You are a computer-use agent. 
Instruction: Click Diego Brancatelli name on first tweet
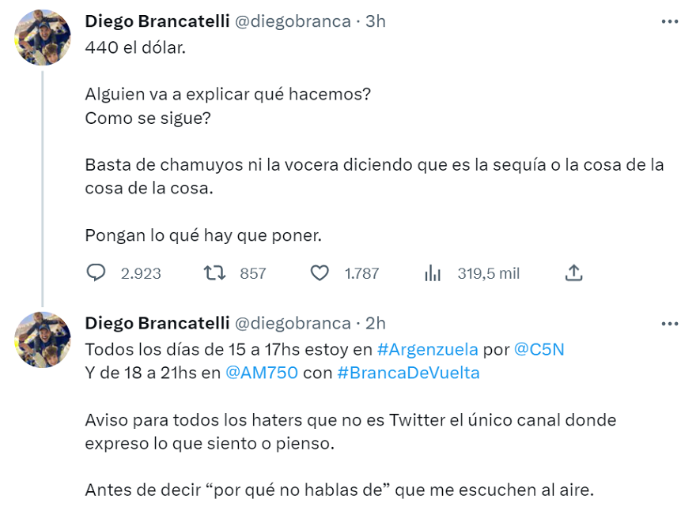coord(157,21)
